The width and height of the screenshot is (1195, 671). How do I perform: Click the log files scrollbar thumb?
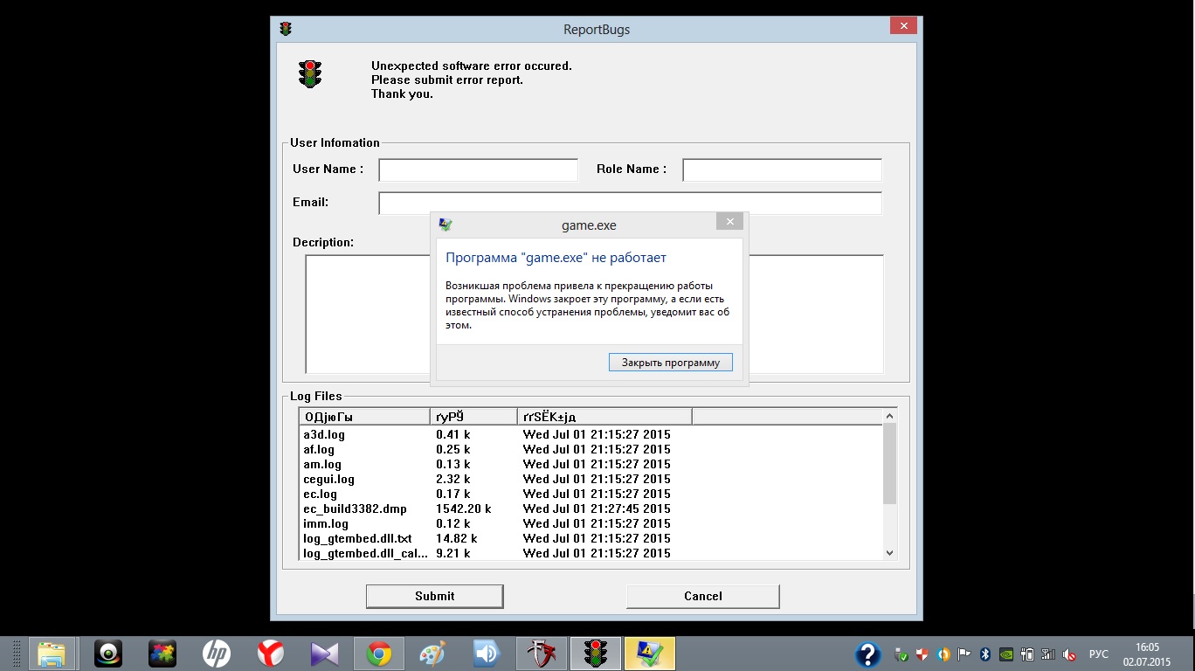890,464
